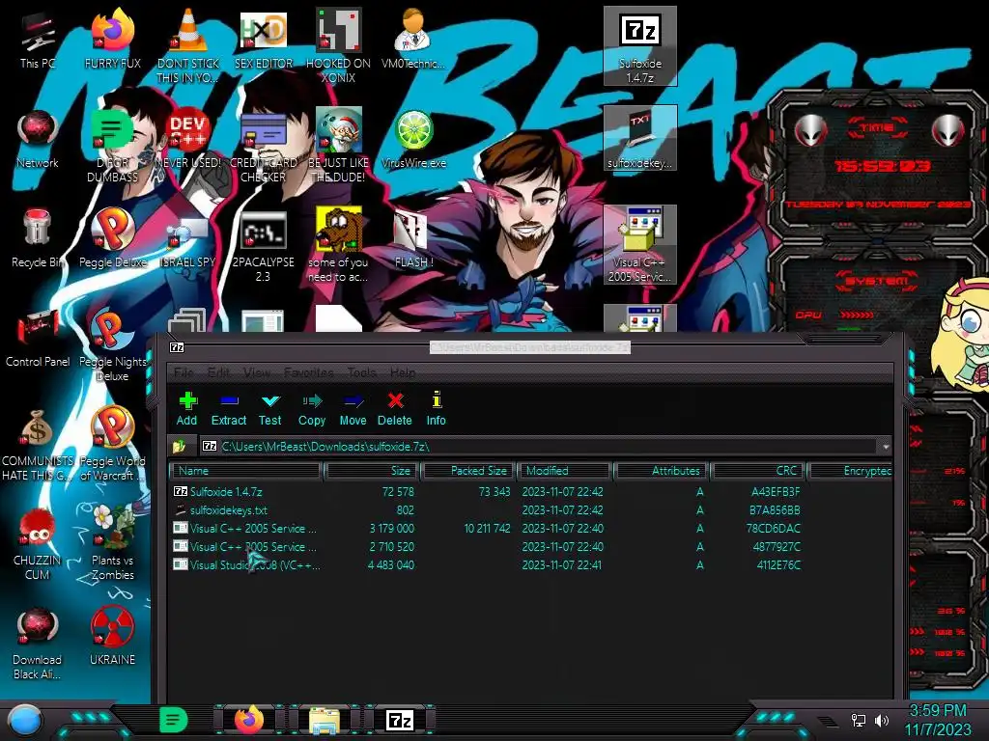Click 7-Zip taskbar button
This screenshot has width=989, height=741.
tap(400, 720)
